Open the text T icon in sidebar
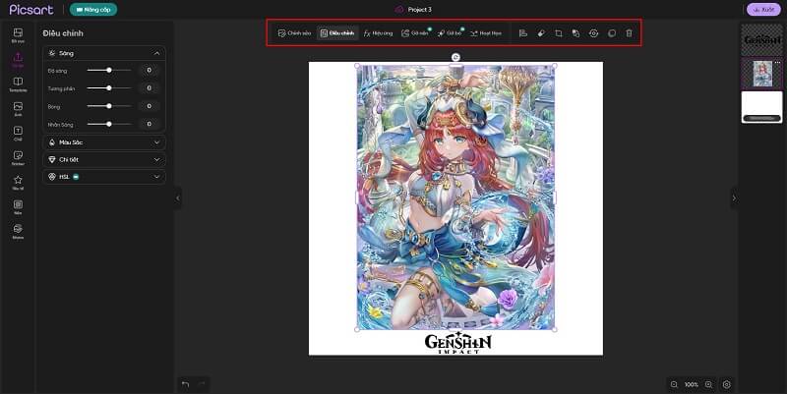 (x=18, y=134)
